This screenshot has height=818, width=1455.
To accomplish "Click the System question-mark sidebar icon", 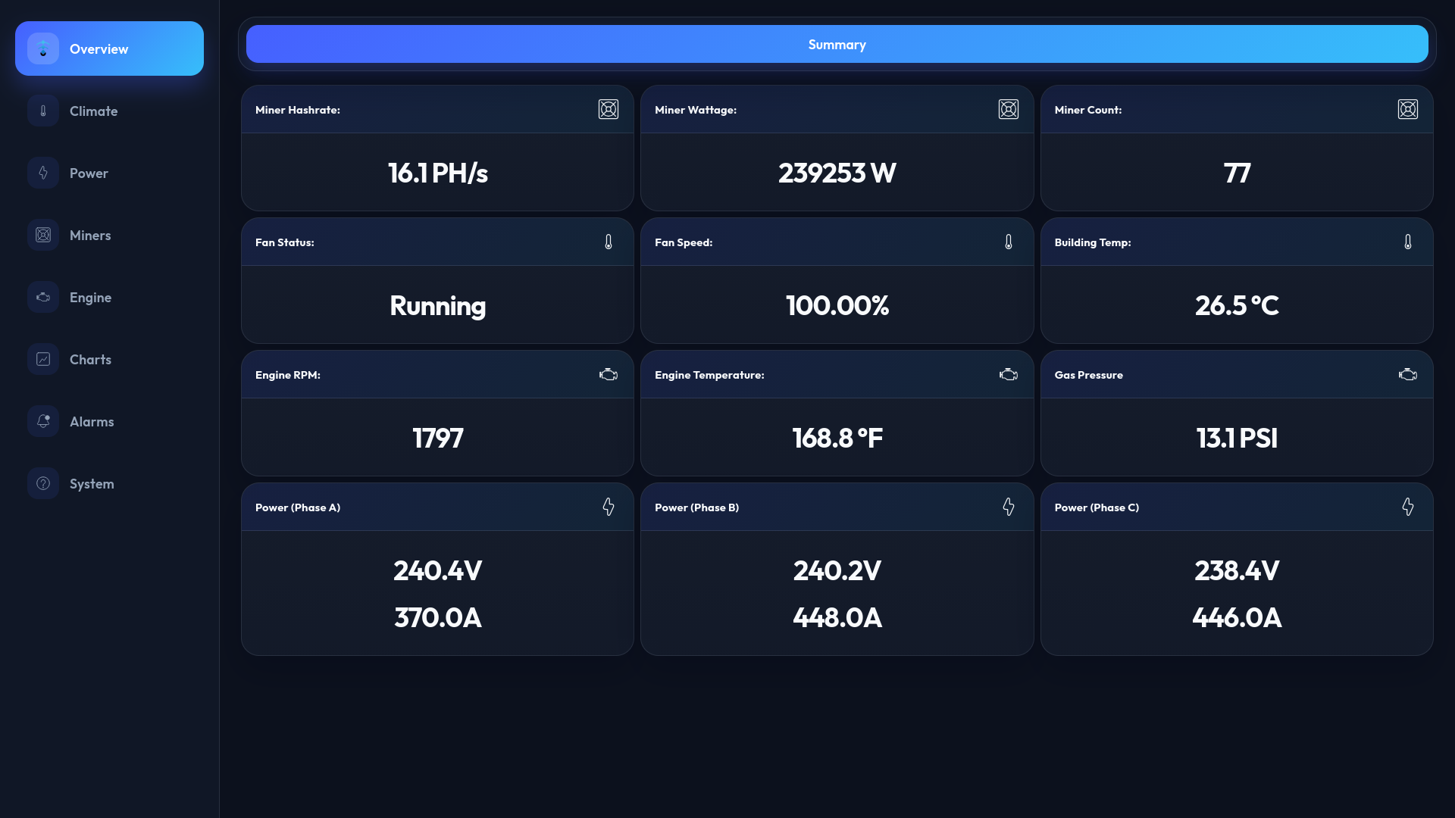I will pos(43,483).
